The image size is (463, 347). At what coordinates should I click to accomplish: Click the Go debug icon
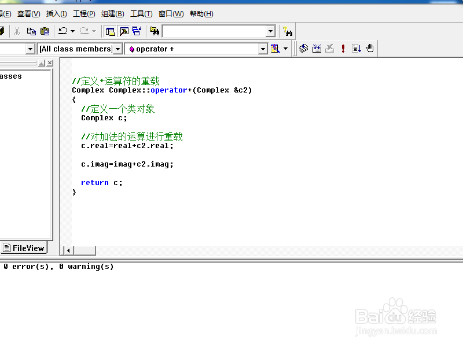point(357,49)
